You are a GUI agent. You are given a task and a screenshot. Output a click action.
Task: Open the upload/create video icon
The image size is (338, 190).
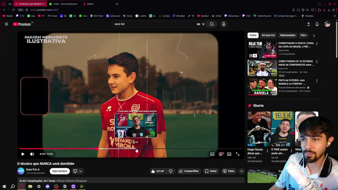308,24
